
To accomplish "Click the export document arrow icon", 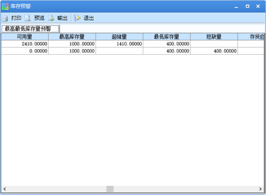I will [51, 18].
